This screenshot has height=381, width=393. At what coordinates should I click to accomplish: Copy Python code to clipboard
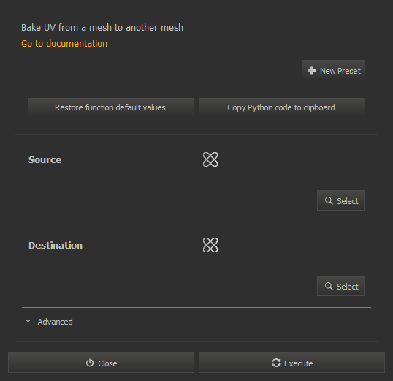click(x=282, y=107)
